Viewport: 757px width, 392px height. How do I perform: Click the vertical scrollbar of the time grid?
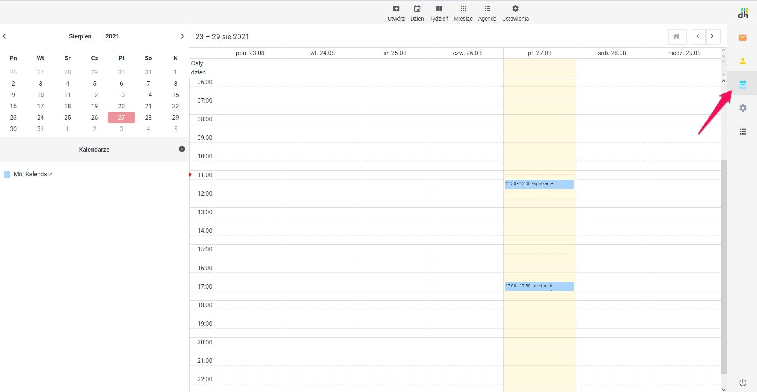(x=723, y=267)
